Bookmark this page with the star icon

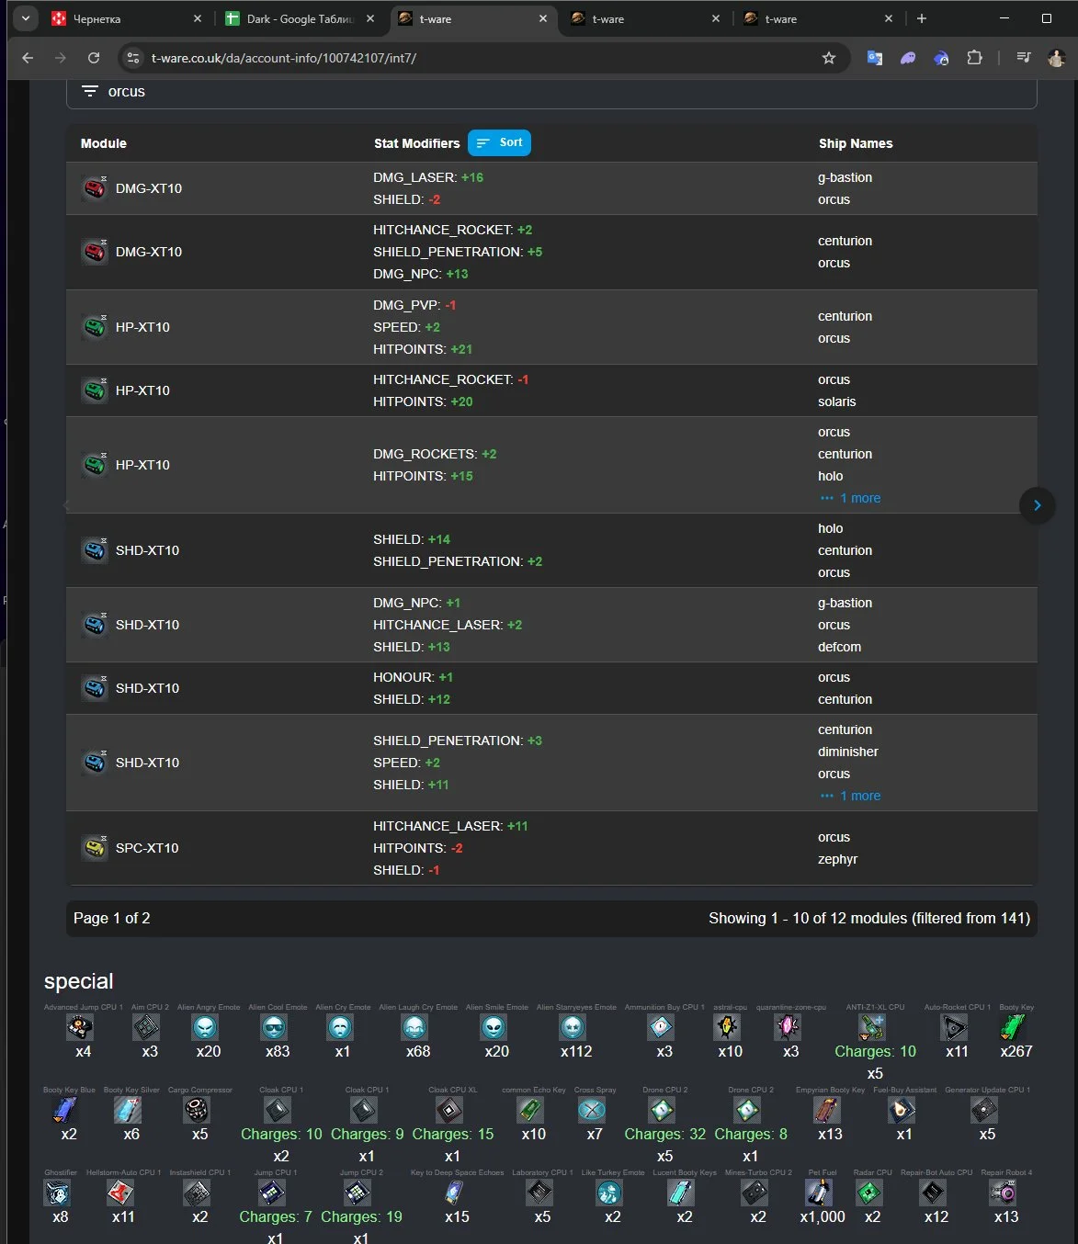(829, 58)
